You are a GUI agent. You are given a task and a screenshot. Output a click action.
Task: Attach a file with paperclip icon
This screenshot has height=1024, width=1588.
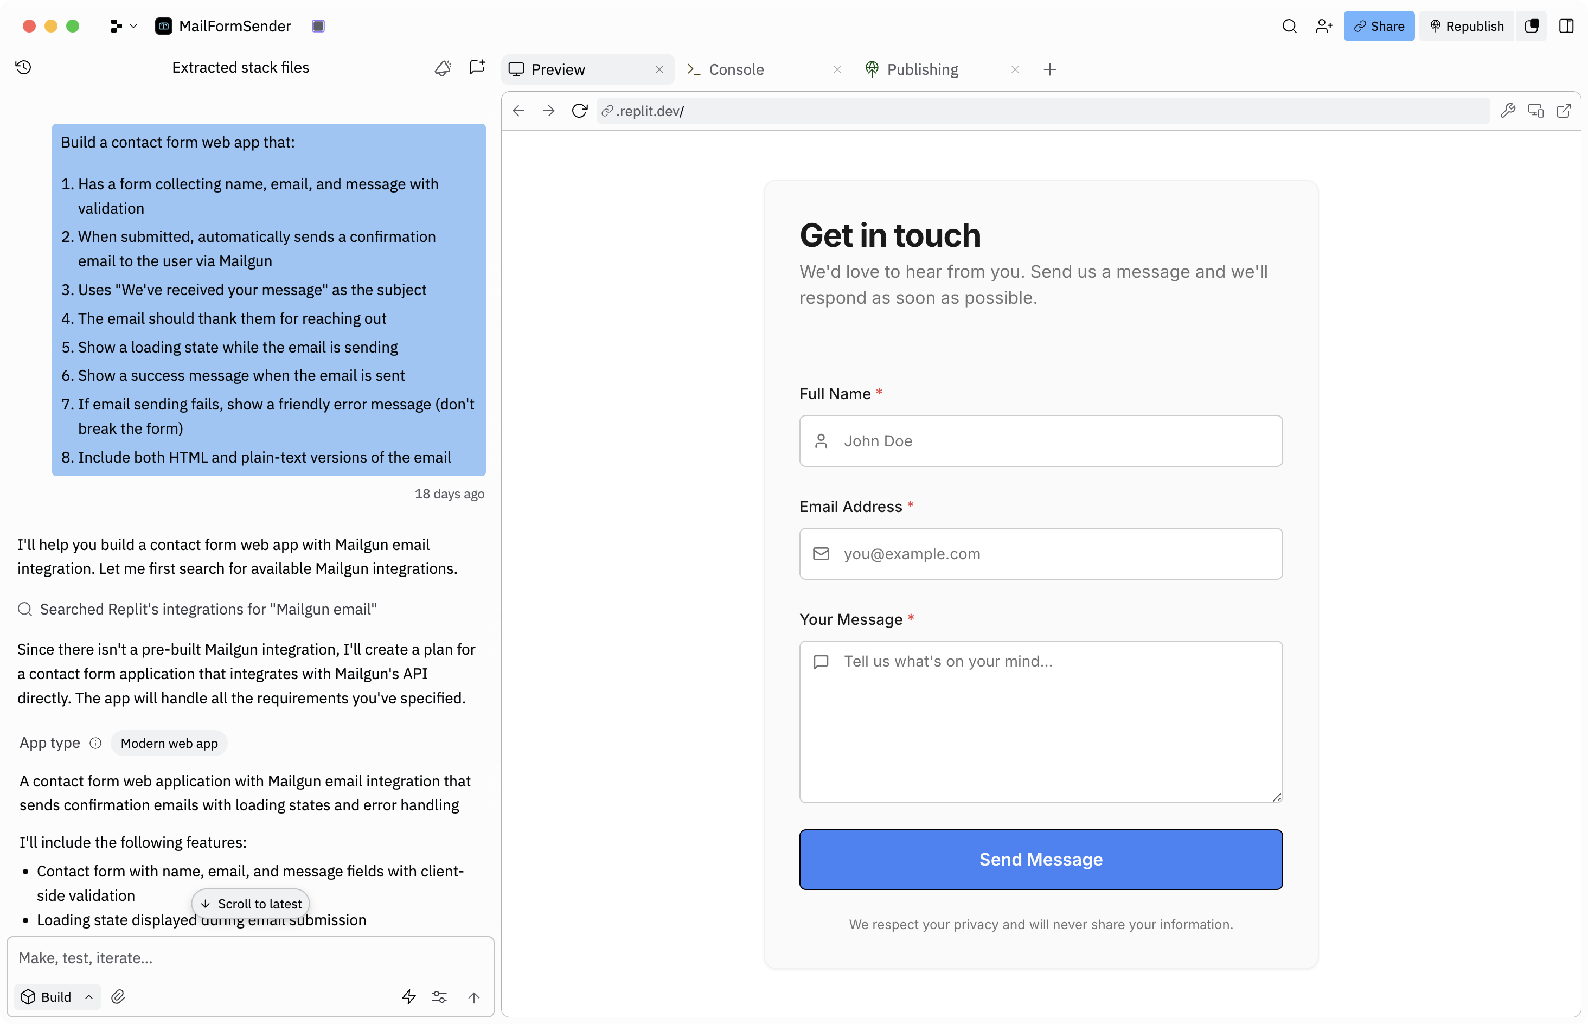coord(118,996)
